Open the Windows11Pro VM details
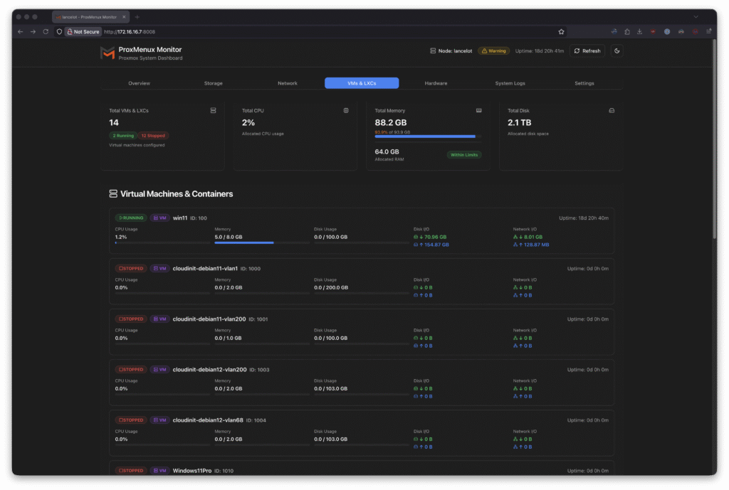The image size is (729, 490). point(192,471)
